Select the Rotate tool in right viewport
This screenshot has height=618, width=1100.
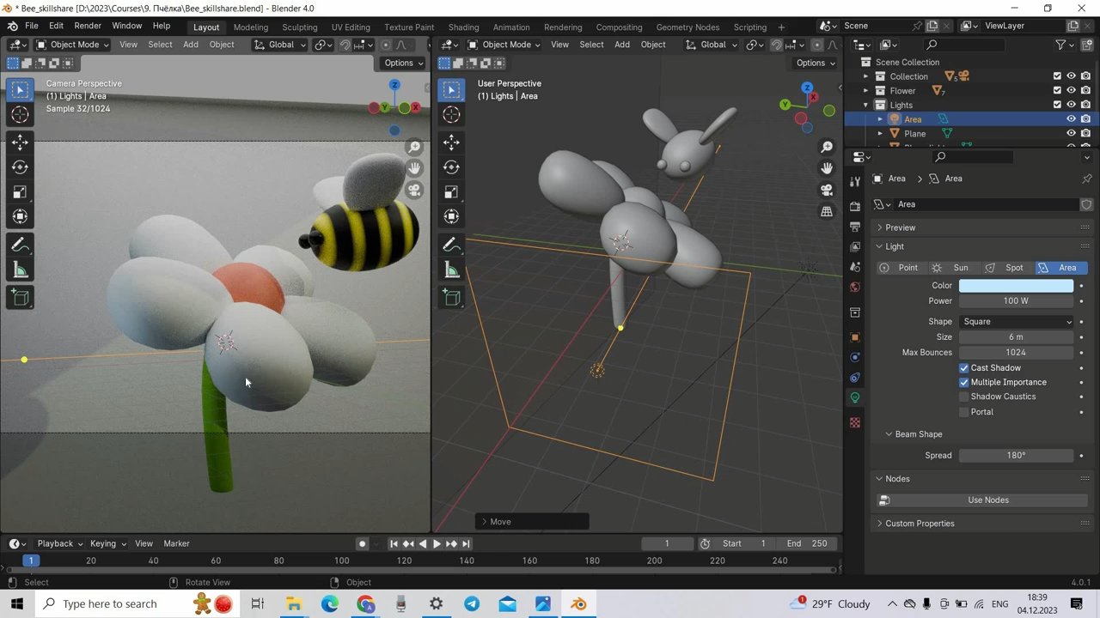[451, 167]
